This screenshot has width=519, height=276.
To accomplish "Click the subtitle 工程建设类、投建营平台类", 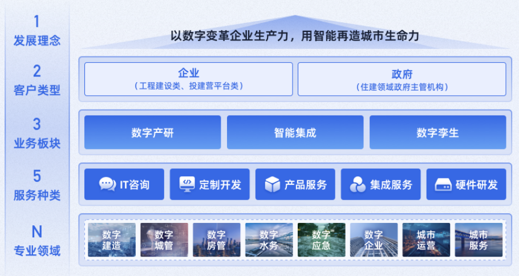I will 189,86.
